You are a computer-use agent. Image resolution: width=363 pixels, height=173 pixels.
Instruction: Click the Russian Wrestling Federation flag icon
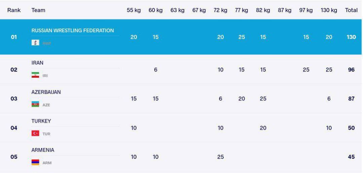[35, 43]
